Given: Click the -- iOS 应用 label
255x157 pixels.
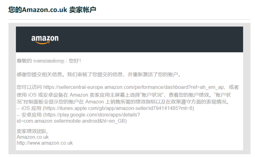Looking at the screenshot, I should [x=29, y=108].
